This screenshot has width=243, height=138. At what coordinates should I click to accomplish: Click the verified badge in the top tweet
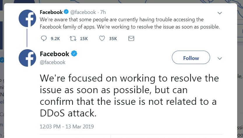pos(66,12)
